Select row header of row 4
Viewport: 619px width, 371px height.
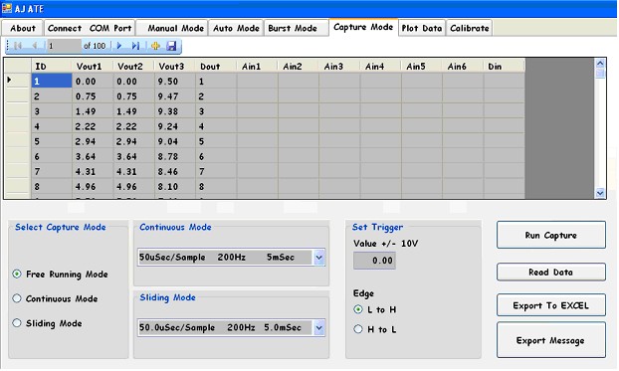pyautogui.click(x=18, y=126)
